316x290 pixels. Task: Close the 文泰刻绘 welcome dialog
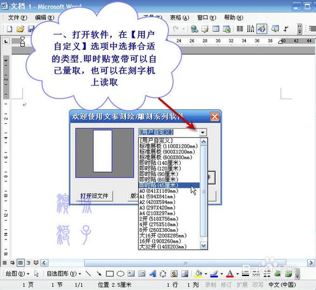click(215, 116)
